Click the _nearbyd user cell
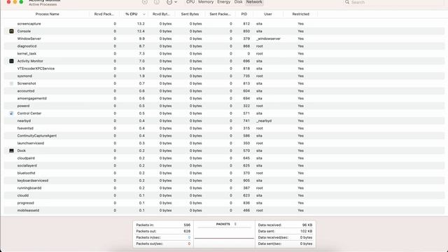448x252 pixels. [x=264, y=121]
